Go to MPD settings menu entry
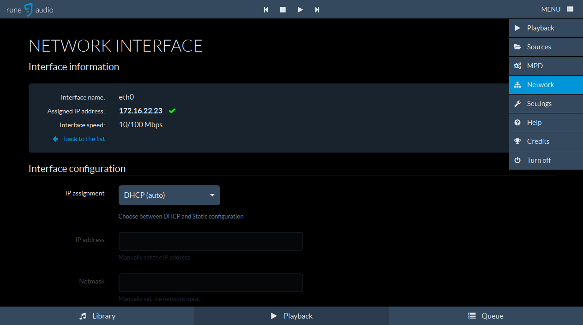The height and width of the screenshot is (325, 583). coord(546,66)
